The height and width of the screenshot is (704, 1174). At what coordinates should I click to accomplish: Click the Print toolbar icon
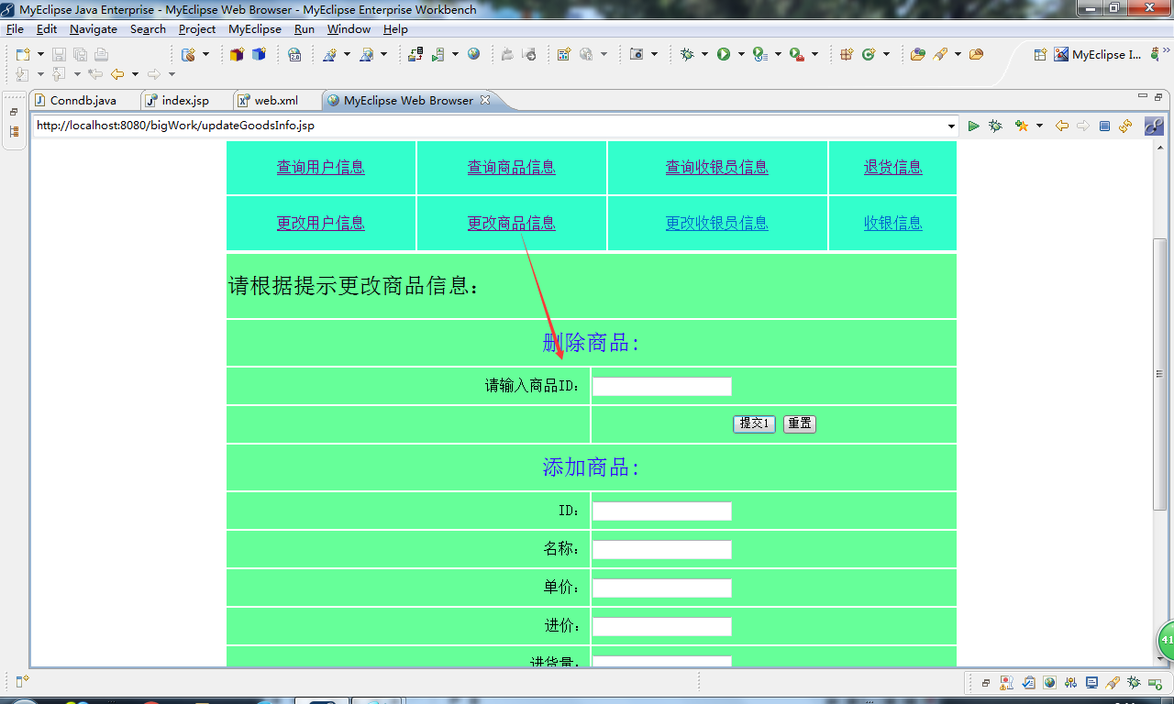coord(101,54)
